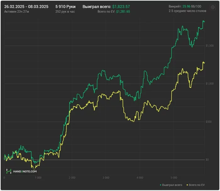Open the graph settings gear icon
This screenshot has height=191, width=220.
point(213,7)
